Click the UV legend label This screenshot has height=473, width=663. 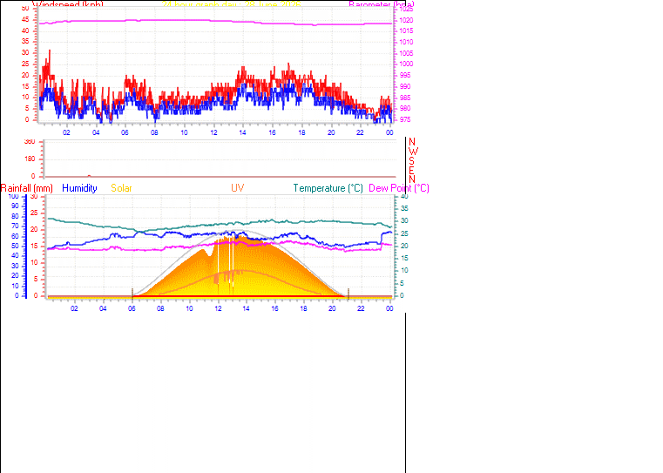tap(238, 188)
